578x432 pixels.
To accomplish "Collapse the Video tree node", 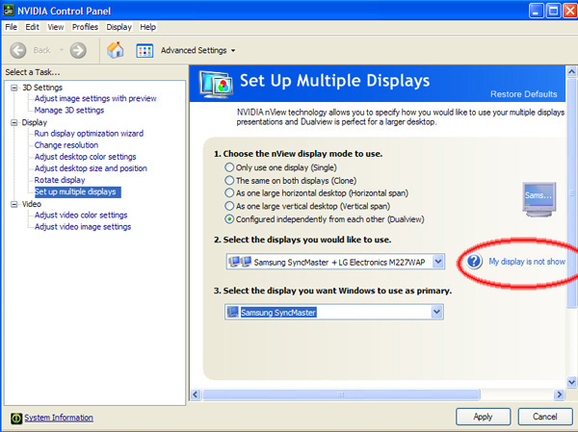I will pyautogui.click(x=14, y=204).
